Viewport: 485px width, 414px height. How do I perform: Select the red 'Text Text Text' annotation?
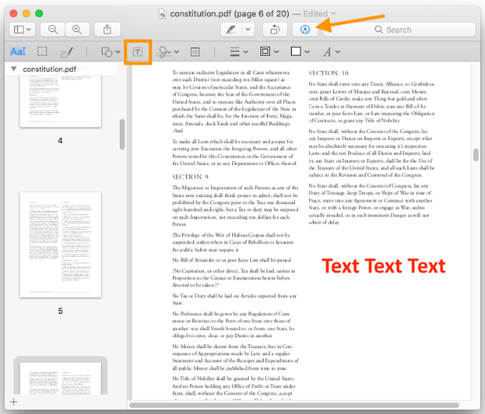pyautogui.click(x=383, y=266)
